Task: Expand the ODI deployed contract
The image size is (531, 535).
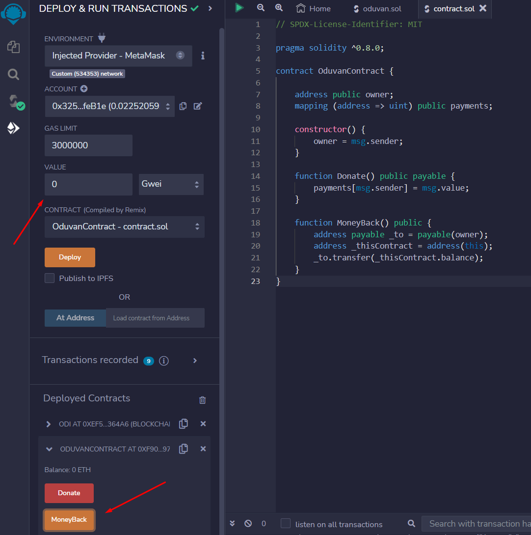Action: pos(49,424)
